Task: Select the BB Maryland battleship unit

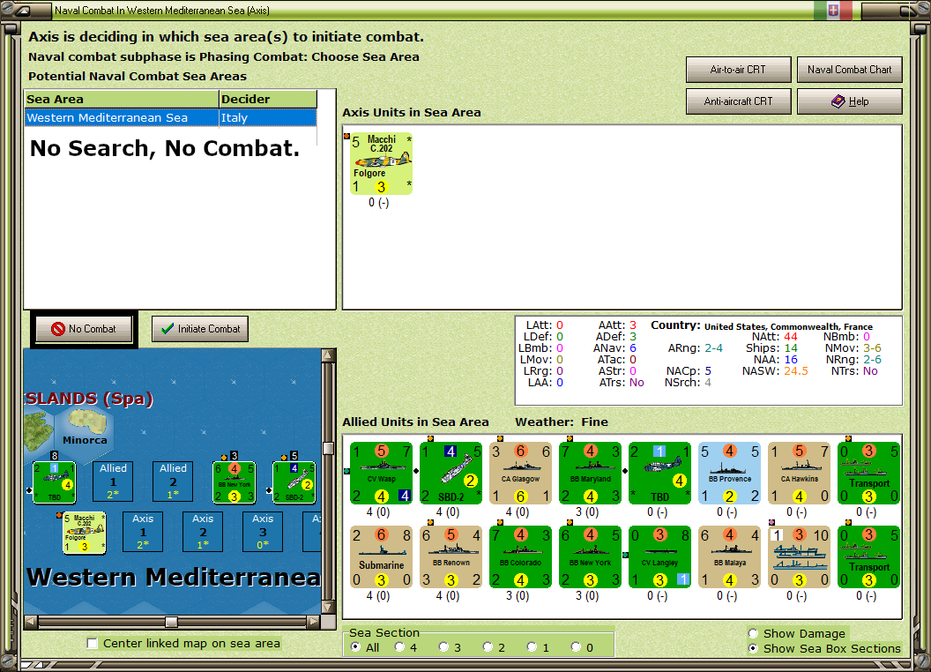Action: click(590, 473)
